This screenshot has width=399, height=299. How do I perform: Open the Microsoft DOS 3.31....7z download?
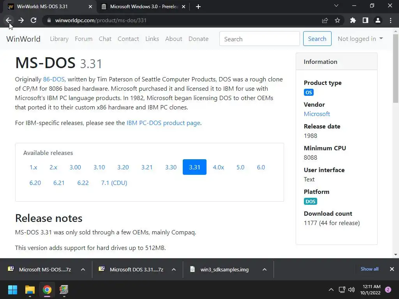pyautogui.click(x=131, y=269)
